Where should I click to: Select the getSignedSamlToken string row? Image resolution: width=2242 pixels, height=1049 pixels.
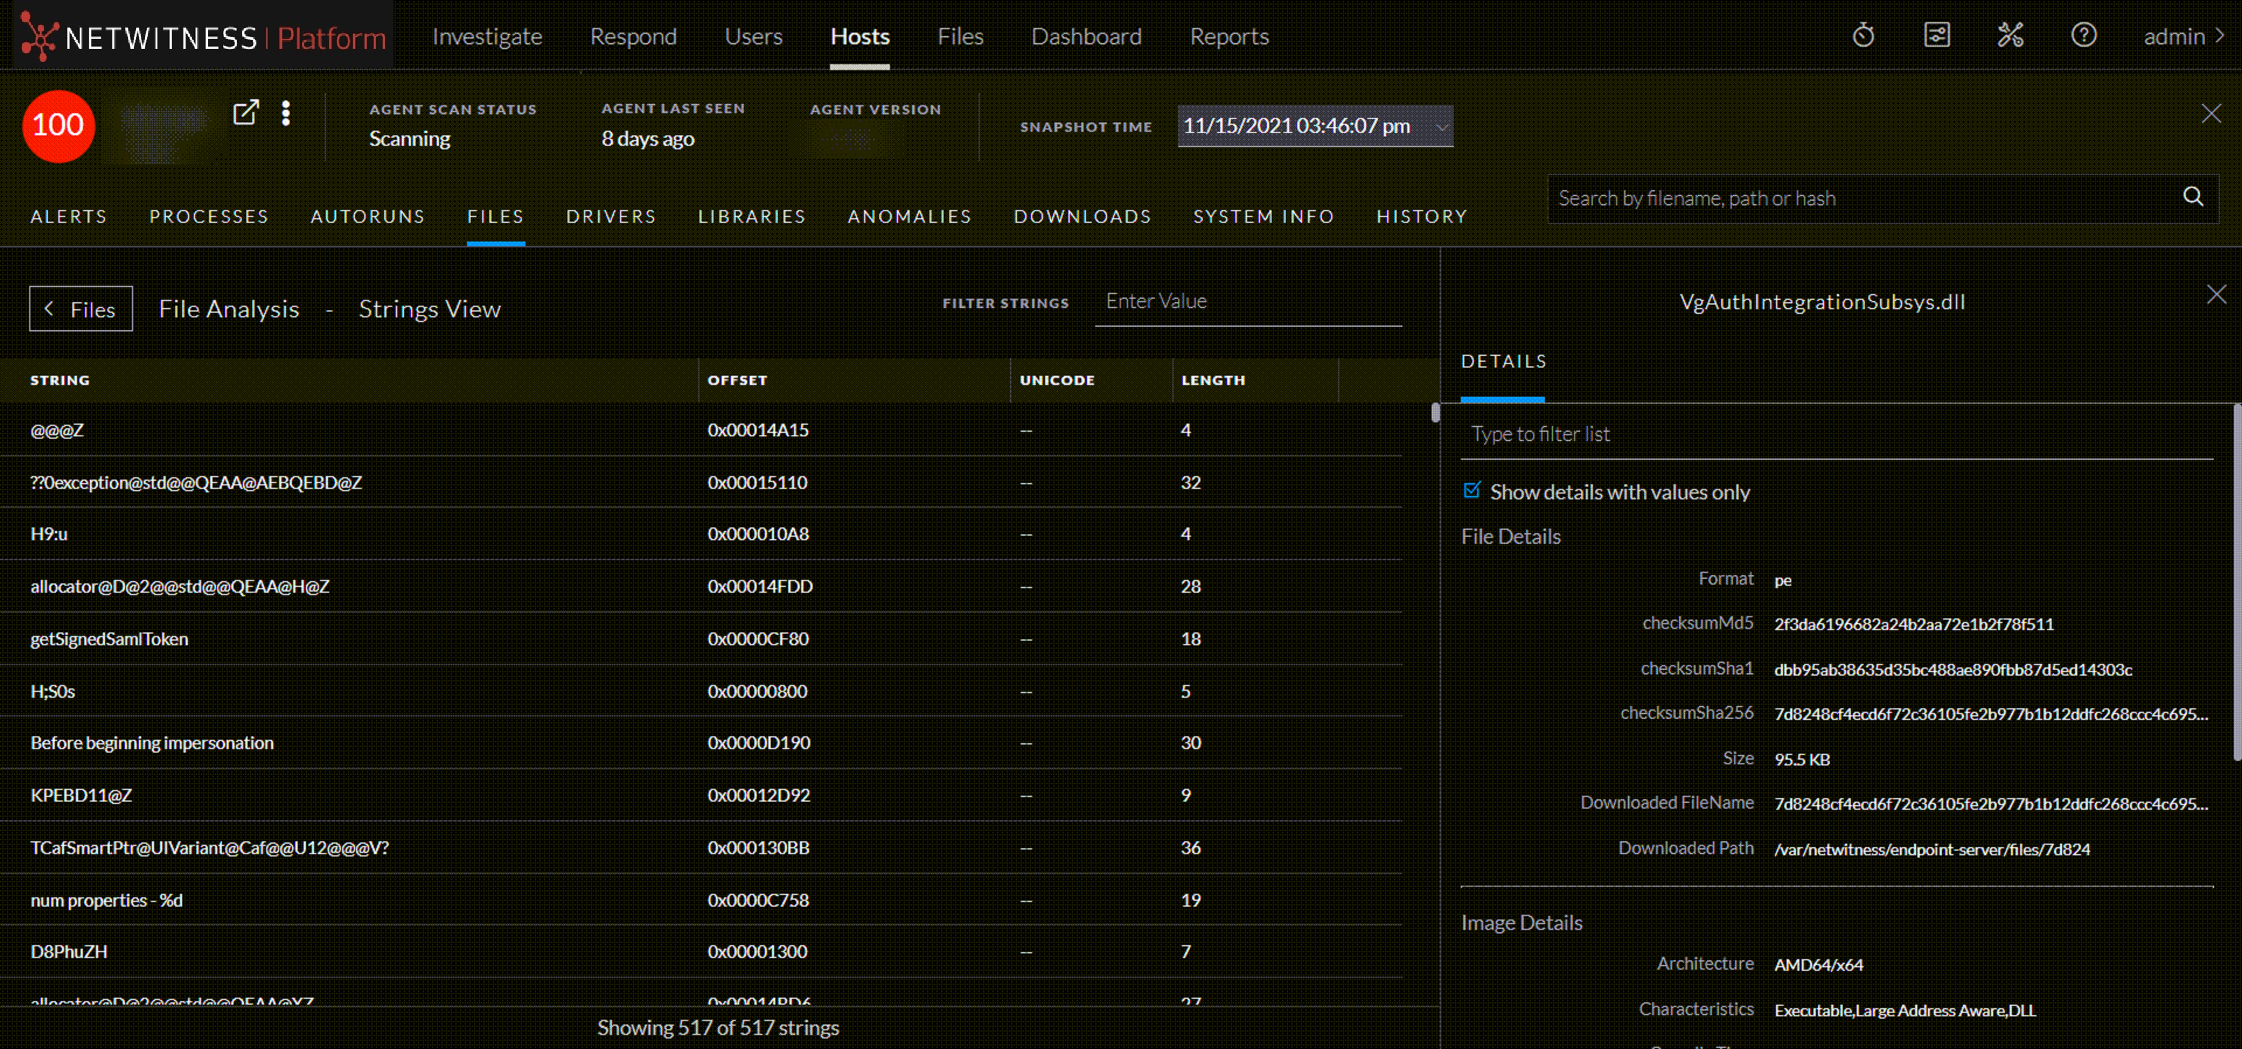[110, 638]
